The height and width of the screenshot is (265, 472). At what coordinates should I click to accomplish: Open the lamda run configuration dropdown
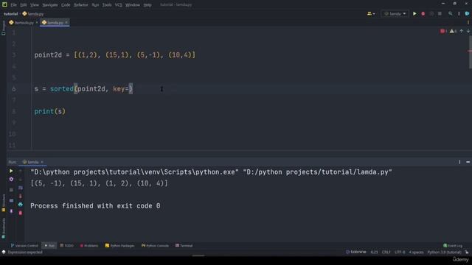pos(395,13)
